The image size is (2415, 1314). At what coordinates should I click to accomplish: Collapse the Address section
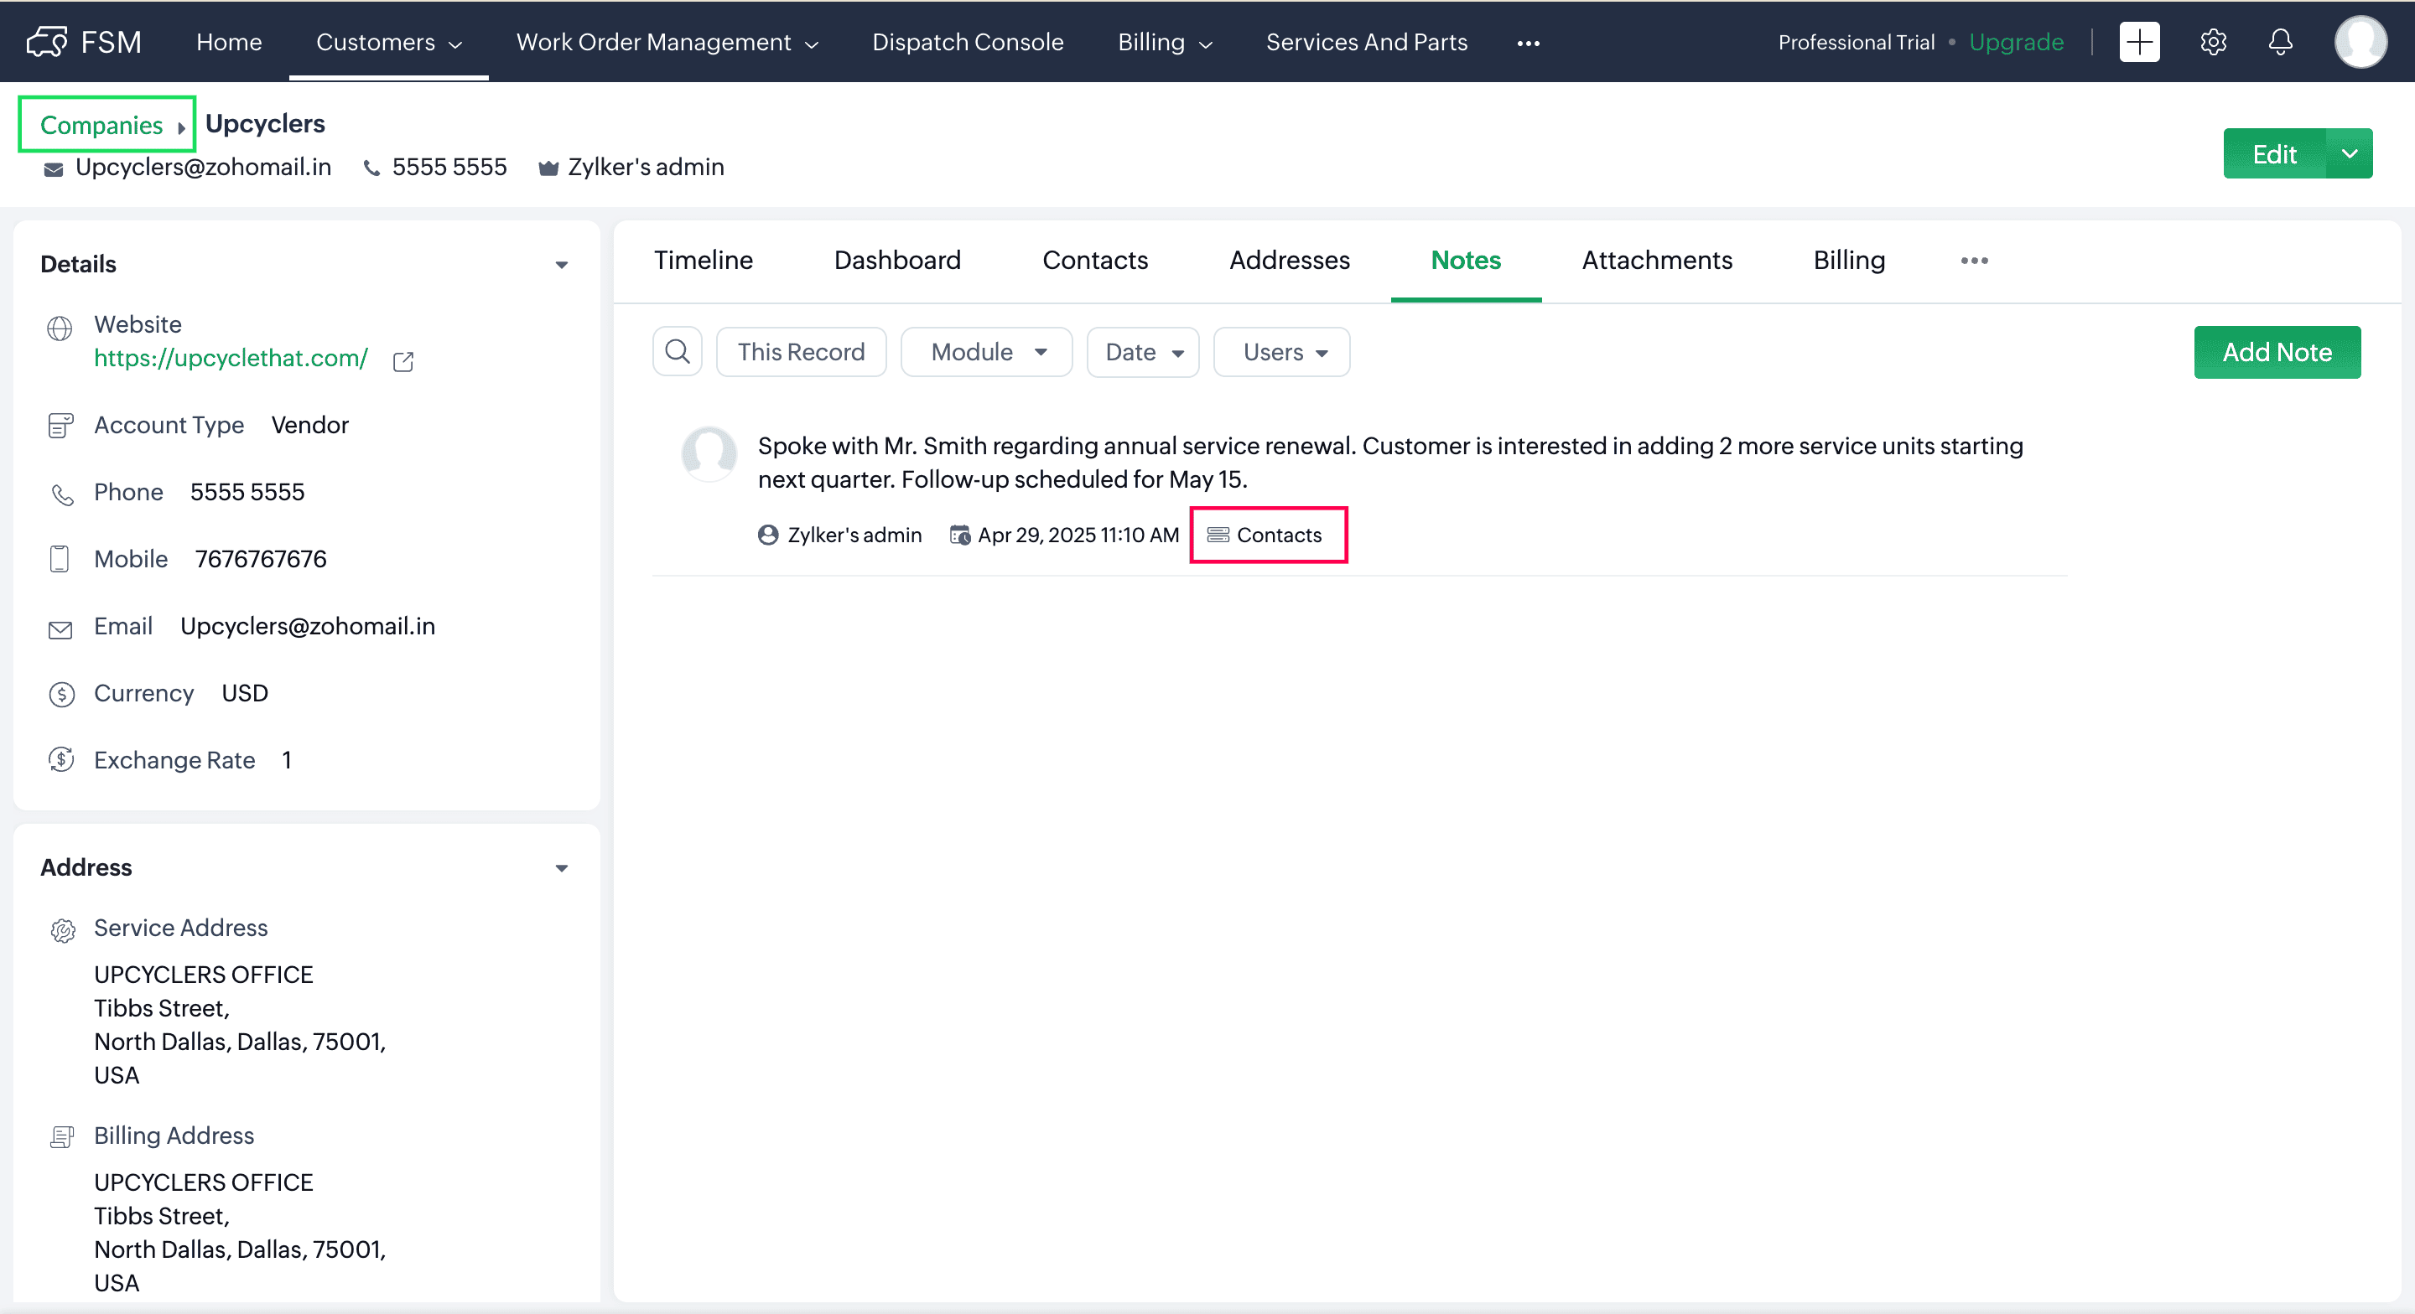click(562, 868)
